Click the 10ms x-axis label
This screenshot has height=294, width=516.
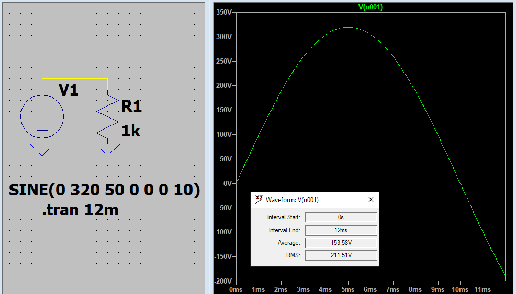pos(459,289)
